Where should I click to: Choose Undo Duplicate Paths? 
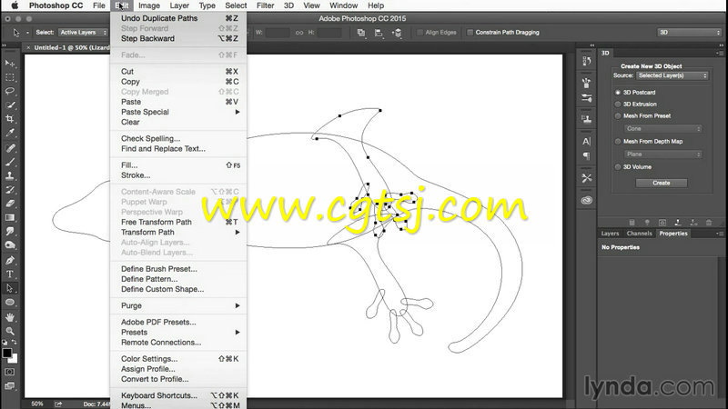click(178, 18)
